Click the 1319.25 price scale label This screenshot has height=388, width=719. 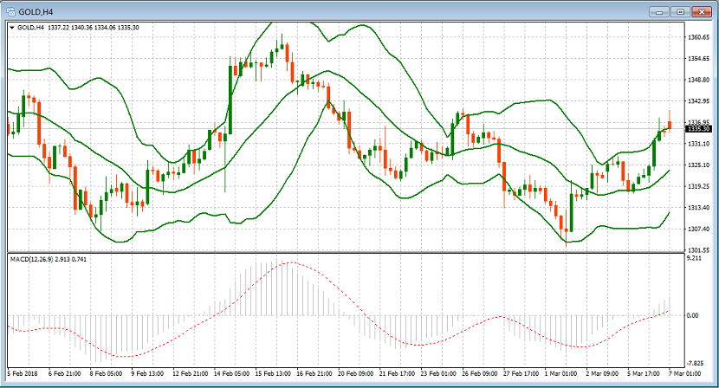pyautogui.click(x=699, y=186)
